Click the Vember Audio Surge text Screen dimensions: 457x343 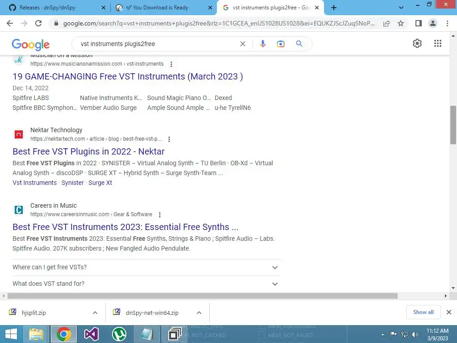pos(108,108)
